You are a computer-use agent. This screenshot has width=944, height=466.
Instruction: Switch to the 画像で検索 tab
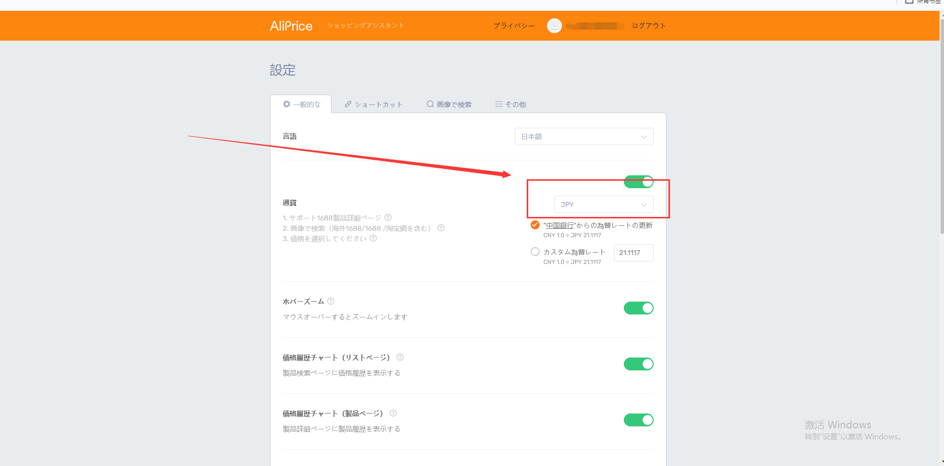point(449,104)
